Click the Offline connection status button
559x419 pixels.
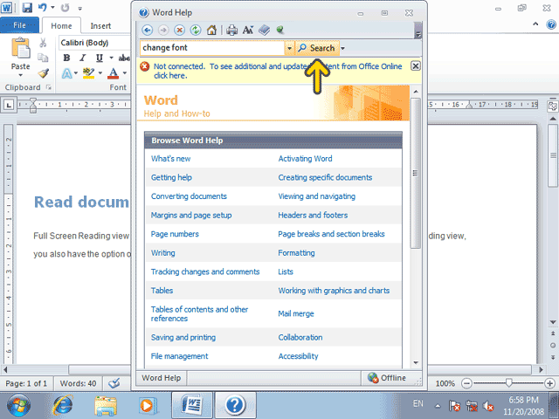point(387,378)
